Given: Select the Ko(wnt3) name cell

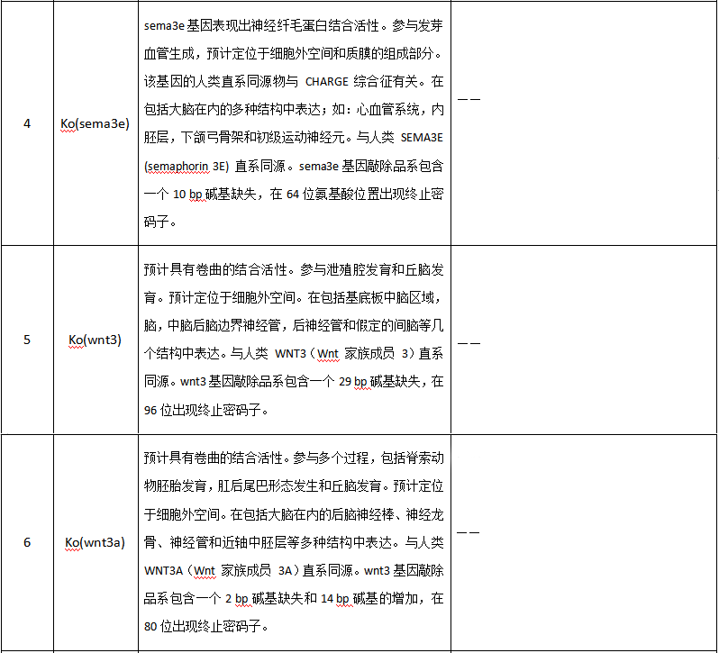Looking at the screenshot, I should [x=95, y=340].
